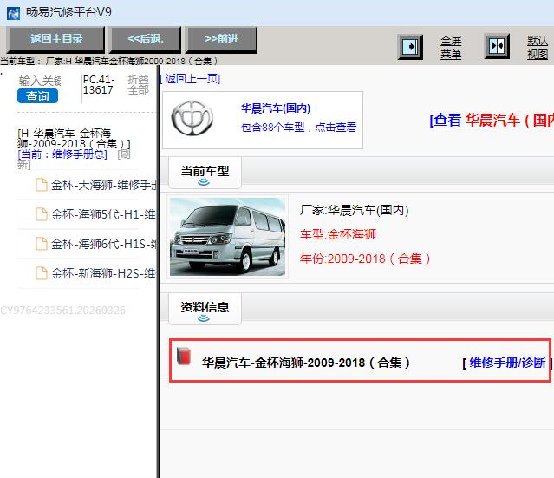This screenshot has width=554, height=478.
Task: Select the 默认视图 link
Action: tap(538, 47)
